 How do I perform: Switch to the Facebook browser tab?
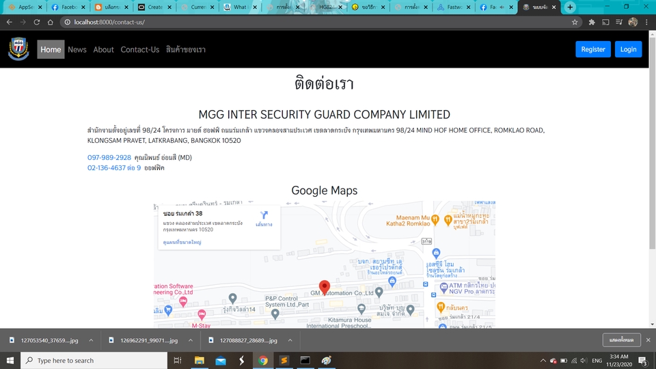[68, 7]
